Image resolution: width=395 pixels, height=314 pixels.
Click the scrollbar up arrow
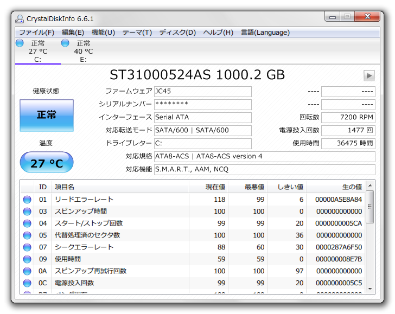coord(370,186)
